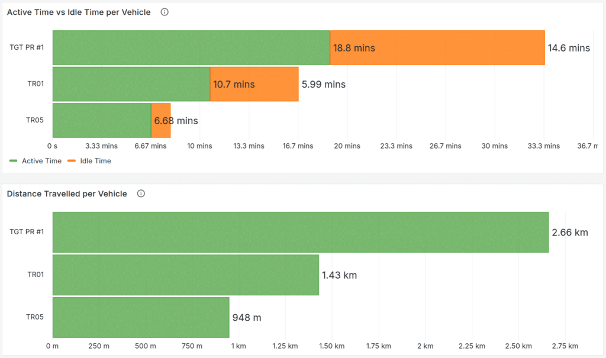Screen dimensions: 606x358
Task: Click the 1.50 km axis tick label
Action: [x=331, y=346]
